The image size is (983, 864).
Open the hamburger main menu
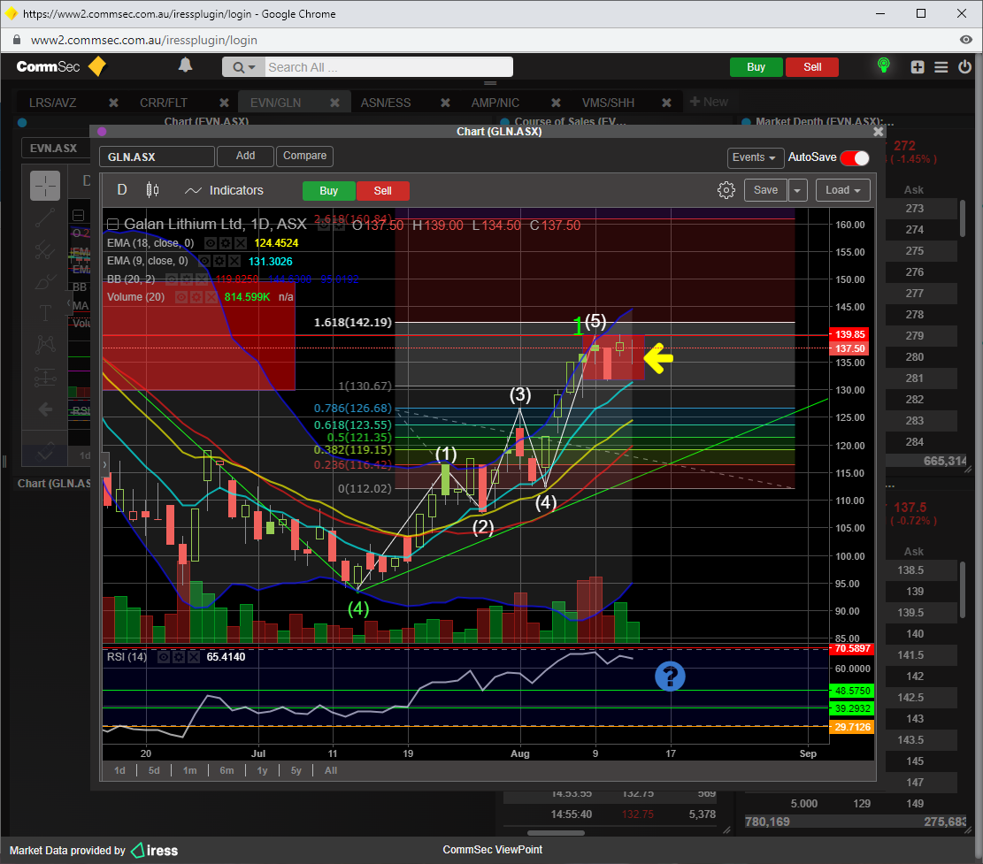(x=941, y=67)
